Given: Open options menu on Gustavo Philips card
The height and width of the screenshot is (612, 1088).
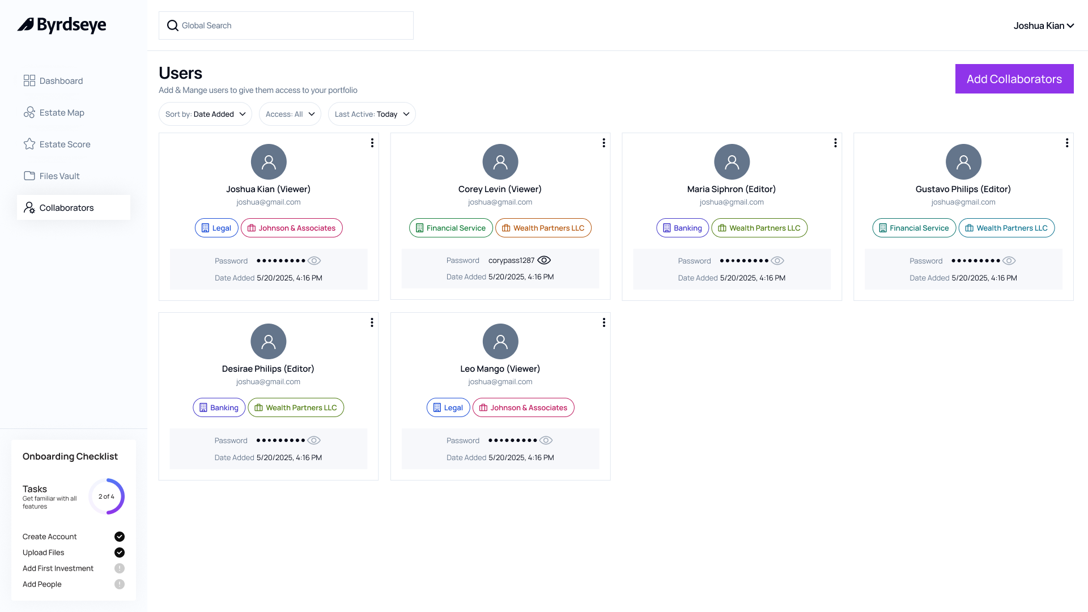Looking at the screenshot, I should point(1067,143).
